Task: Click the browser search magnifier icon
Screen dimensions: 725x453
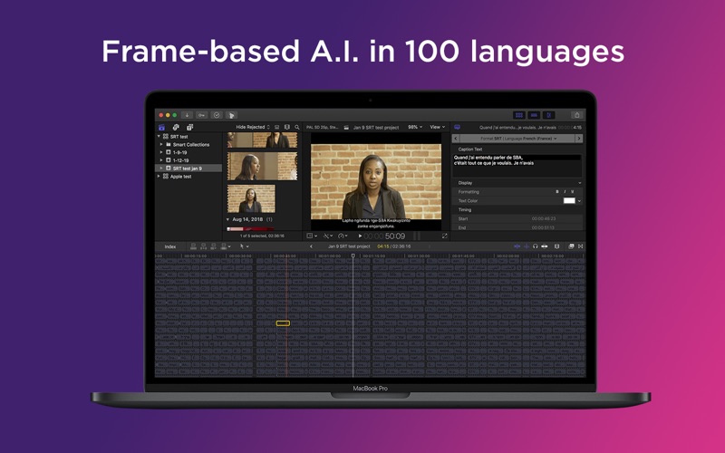Action: pos(296,128)
